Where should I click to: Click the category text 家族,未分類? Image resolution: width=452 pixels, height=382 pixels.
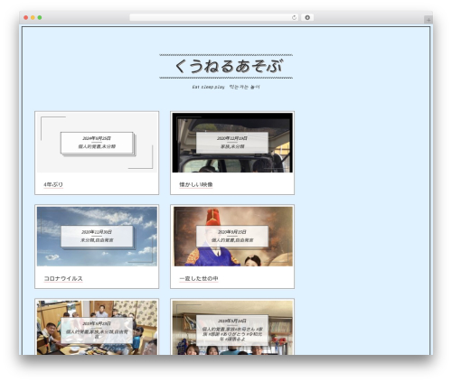click(x=232, y=146)
